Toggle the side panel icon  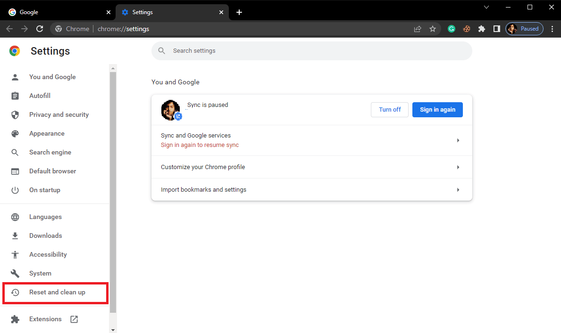coord(496,29)
